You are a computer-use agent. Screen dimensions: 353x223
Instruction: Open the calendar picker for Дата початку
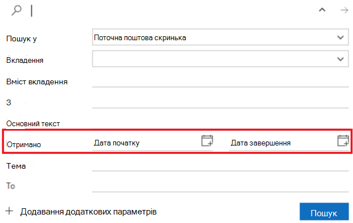click(207, 141)
